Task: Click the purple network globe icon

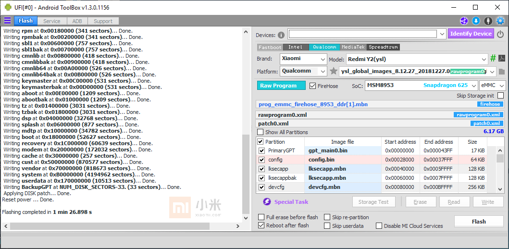Action: 464,21
